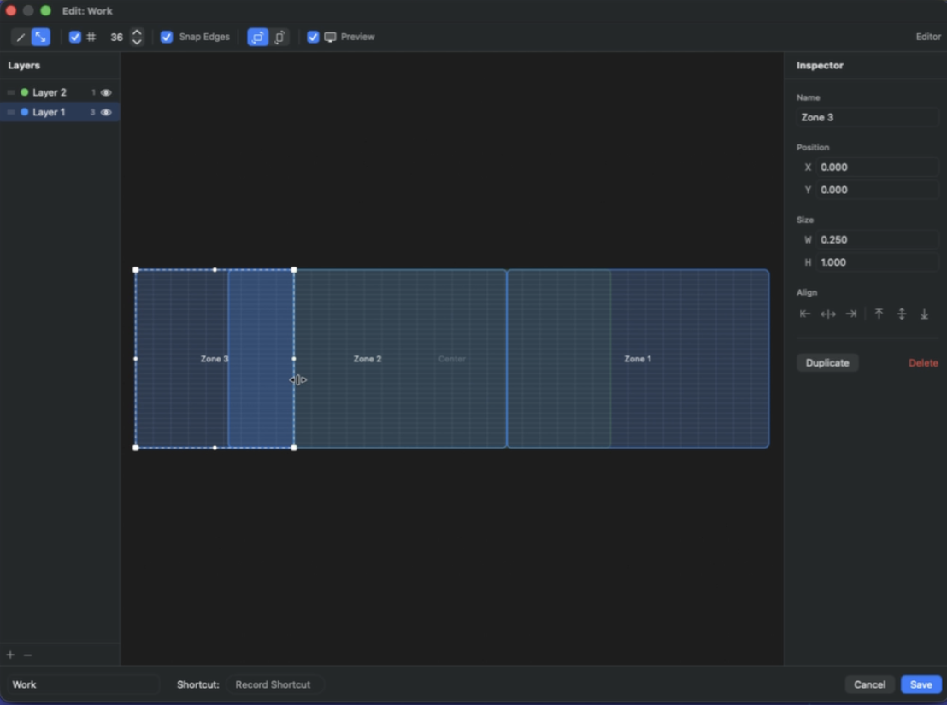Select Layer 2 in Layers list
This screenshot has width=947, height=705.
click(x=50, y=92)
